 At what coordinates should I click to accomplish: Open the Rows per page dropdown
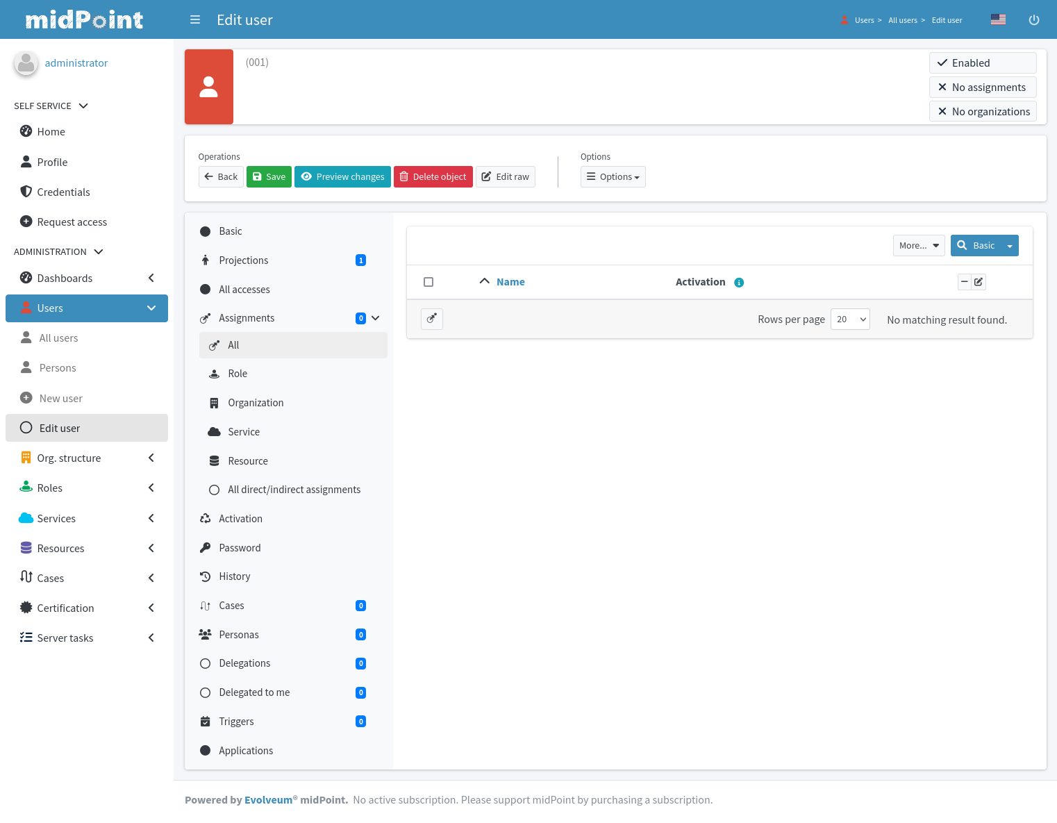tap(850, 319)
